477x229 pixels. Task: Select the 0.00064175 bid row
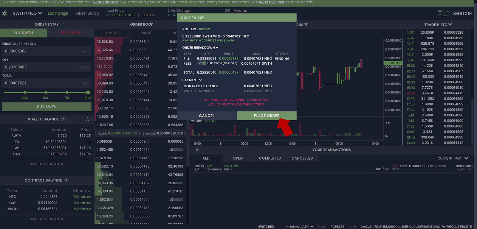pos(140,166)
